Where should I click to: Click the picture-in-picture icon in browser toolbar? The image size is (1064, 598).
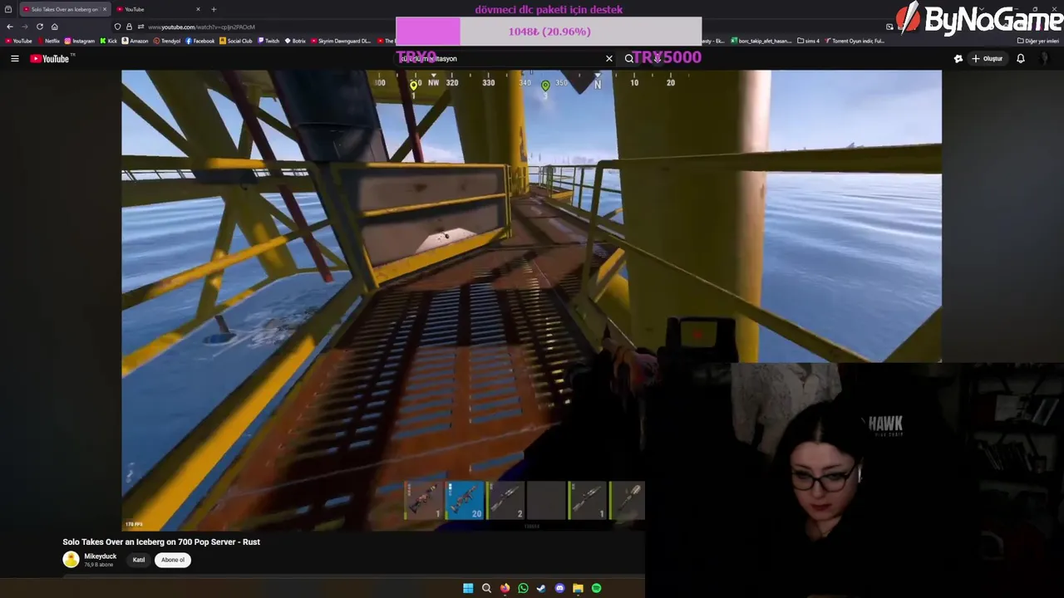(x=889, y=27)
